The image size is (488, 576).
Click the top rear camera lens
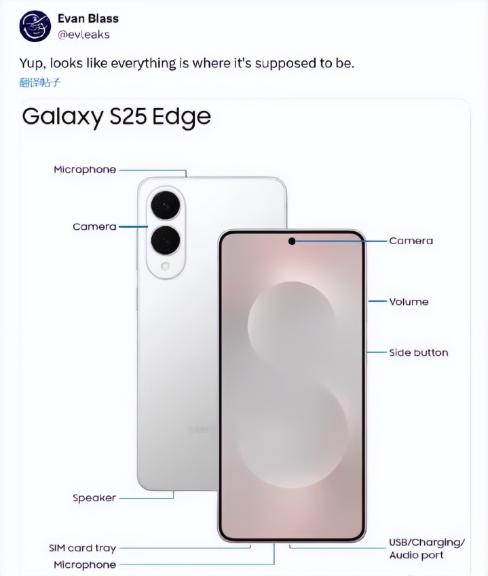coord(166,205)
